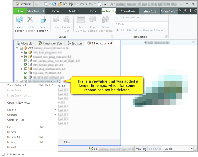Click the search icon at ribbon's right end
Screen dimensions: 198x157
tap(185, 11)
